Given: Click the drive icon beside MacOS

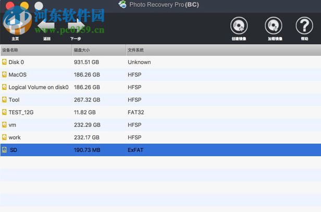Looking at the screenshot, I should [x=4, y=74].
